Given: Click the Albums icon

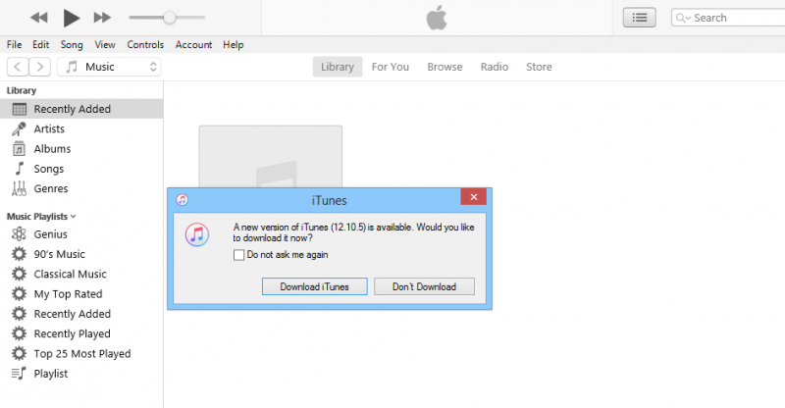Looking at the screenshot, I should coord(19,149).
